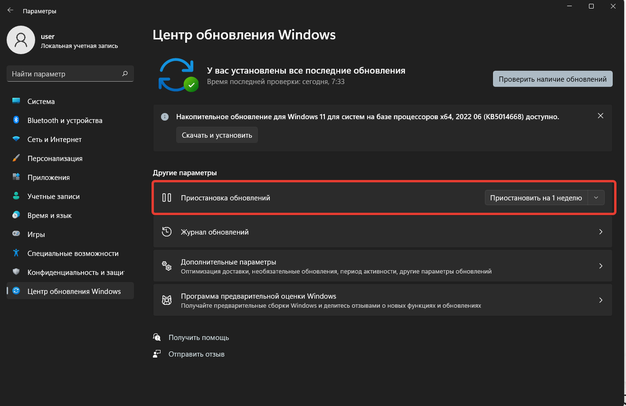Click the Insider program cat icon
The height and width of the screenshot is (406, 626).
[x=167, y=300]
